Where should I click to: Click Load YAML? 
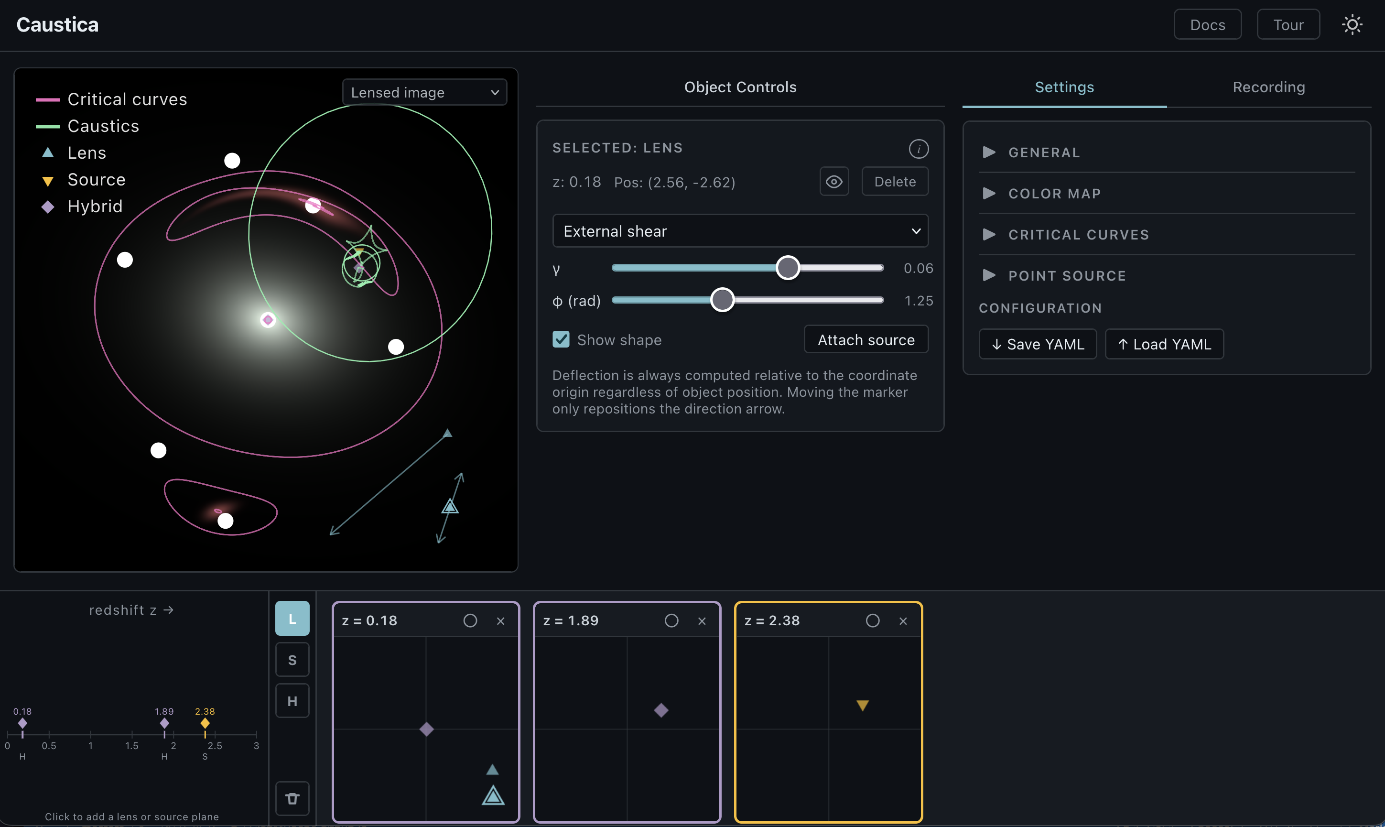[1164, 344]
